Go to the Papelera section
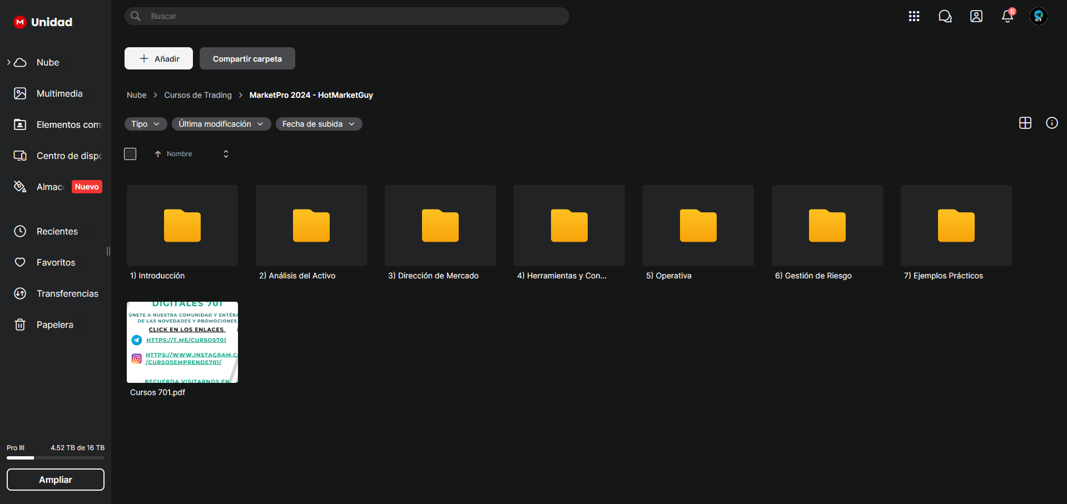The width and height of the screenshot is (1067, 504). pyautogui.click(x=56, y=325)
